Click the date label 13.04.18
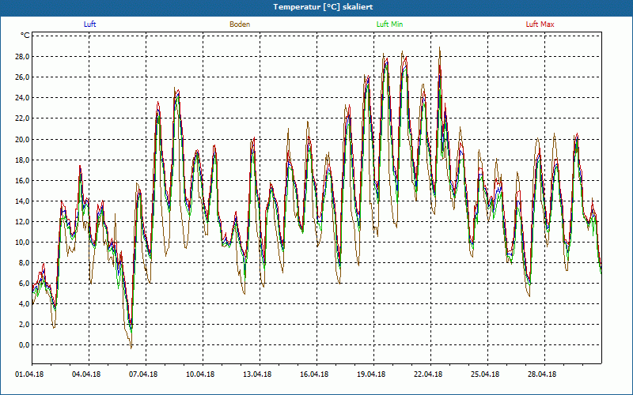Viewport: 633px width, 395px height. pos(257,374)
